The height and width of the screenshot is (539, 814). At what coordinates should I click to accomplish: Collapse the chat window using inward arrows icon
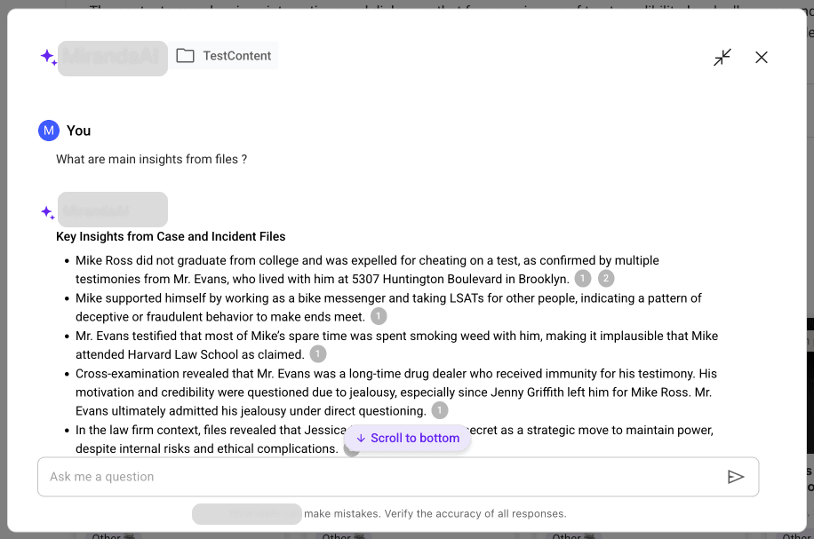click(722, 57)
